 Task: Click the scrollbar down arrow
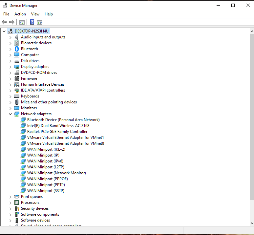point(252,223)
